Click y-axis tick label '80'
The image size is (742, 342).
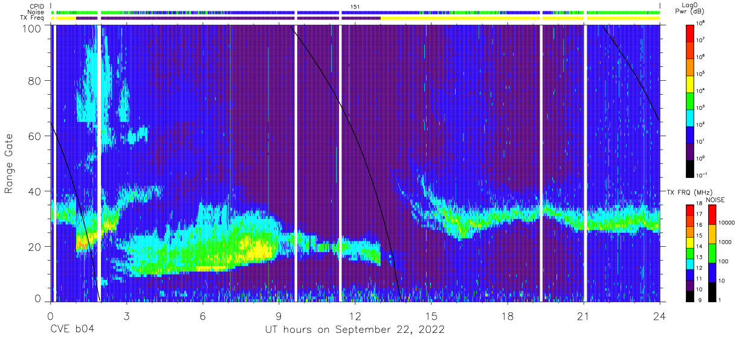pos(35,81)
